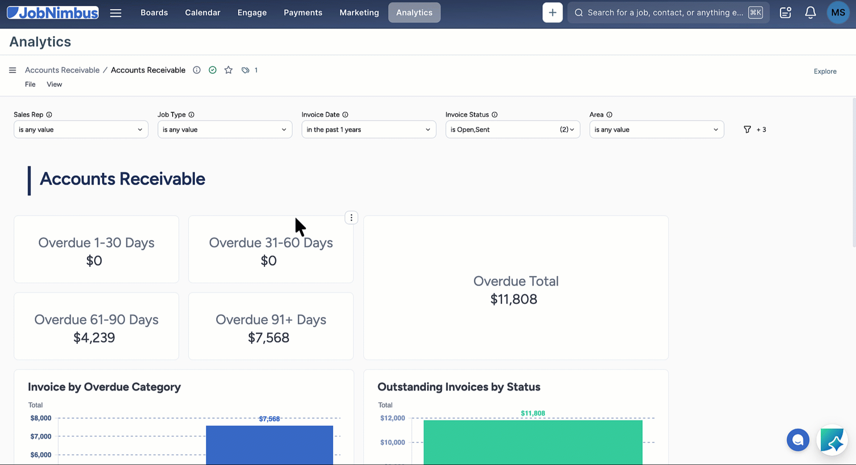Click the Invoice Status info icon
Image resolution: width=856 pixels, height=465 pixels.
(x=494, y=114)
